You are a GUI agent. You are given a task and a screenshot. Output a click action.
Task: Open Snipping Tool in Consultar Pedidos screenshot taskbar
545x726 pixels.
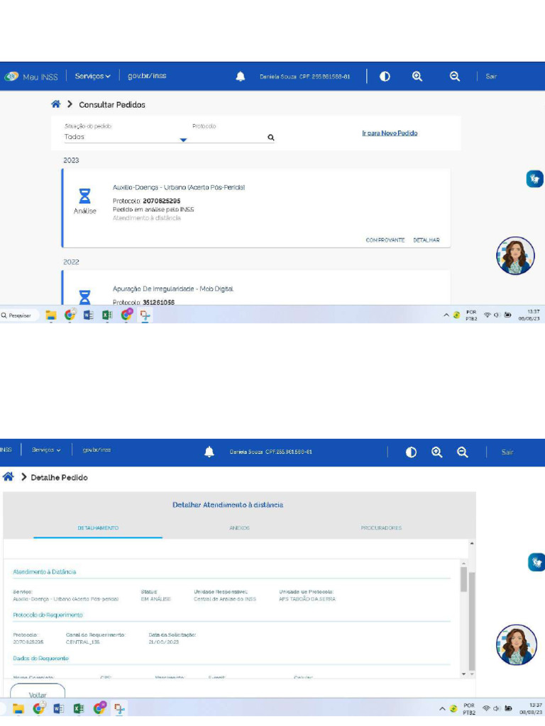[145, 315]
